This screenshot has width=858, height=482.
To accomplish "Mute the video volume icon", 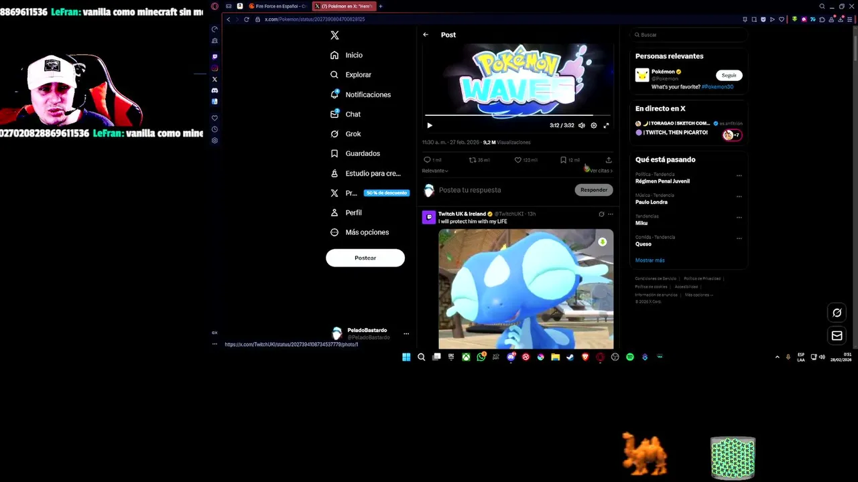I will [x=582, y=125].
